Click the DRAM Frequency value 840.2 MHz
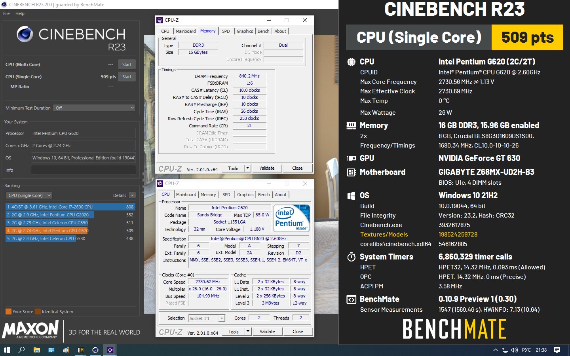The width and height of the screenshot is (570, 356). [x=249, y=76]
